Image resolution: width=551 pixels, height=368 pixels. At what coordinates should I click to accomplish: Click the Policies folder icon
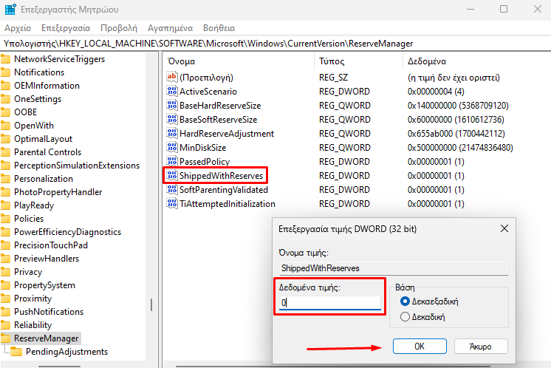click(x=5, y=219)
